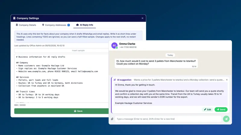Click Emma Clarke's EC avatar

(114, 46)
